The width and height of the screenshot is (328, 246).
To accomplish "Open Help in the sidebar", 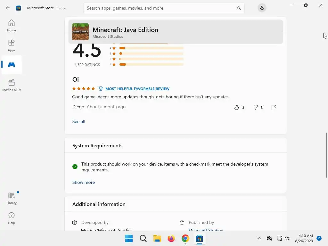I will [12, 218].
